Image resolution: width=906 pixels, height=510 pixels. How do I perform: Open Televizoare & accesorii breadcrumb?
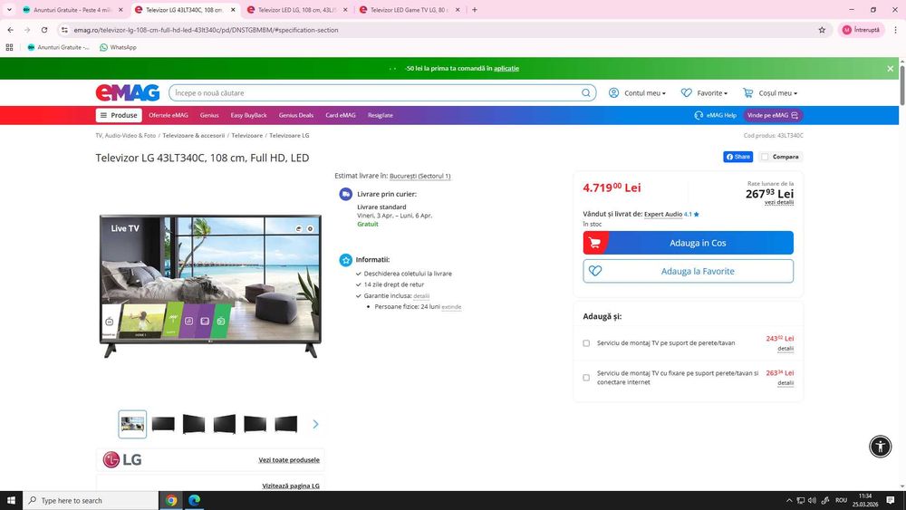194,135
